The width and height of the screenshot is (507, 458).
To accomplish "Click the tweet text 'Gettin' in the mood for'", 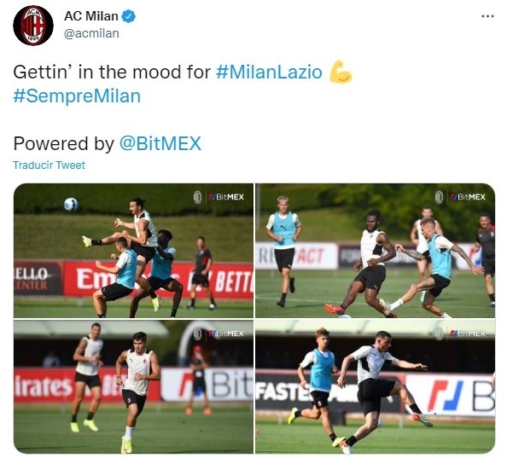I will pyautogui.click(x=112, y=72).
